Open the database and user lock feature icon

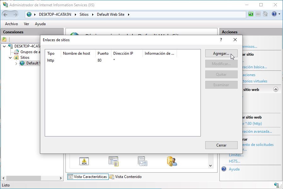172,161
